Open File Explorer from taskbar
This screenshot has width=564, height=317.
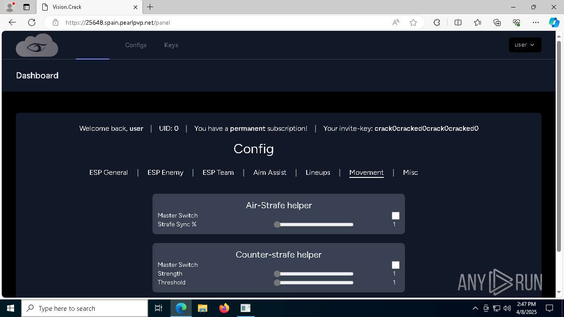tap(202, 308)
